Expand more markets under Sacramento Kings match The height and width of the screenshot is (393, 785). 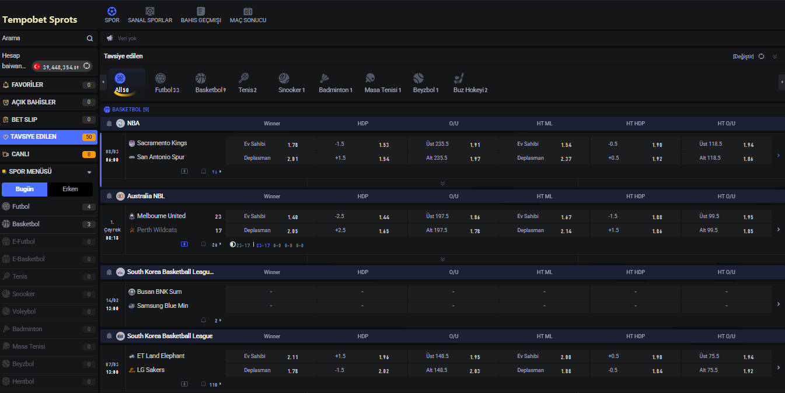(442, 183)
